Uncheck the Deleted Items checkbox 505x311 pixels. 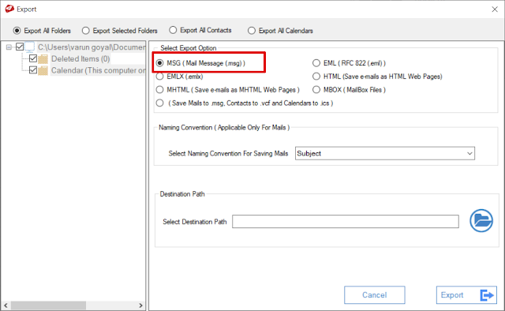pos(33,58)
